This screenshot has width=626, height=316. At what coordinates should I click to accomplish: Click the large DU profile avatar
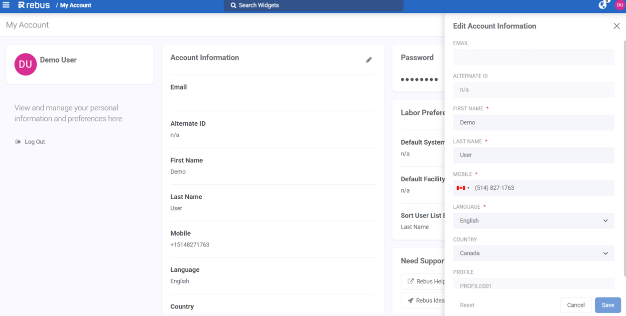(25, 65)
